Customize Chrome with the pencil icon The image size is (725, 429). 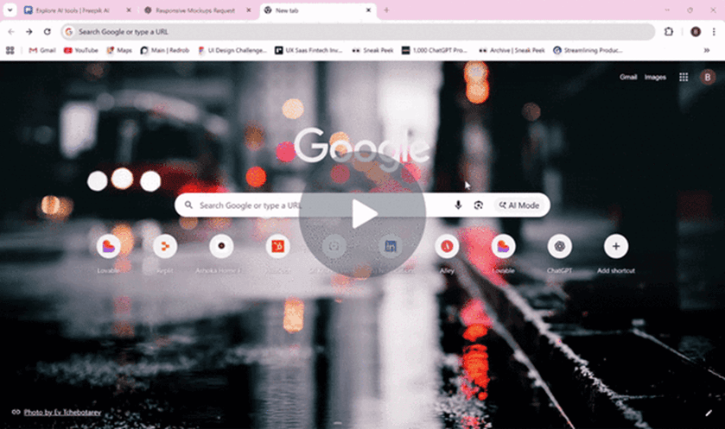pyautogui.click(x=709, y=413)
